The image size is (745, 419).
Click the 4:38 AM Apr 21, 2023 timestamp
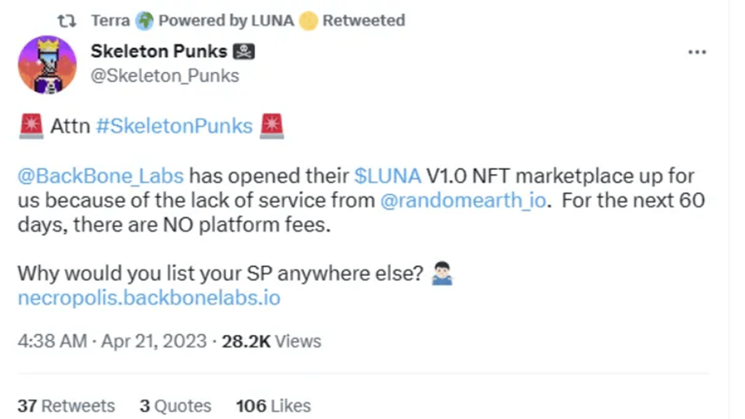pos(112,341)
